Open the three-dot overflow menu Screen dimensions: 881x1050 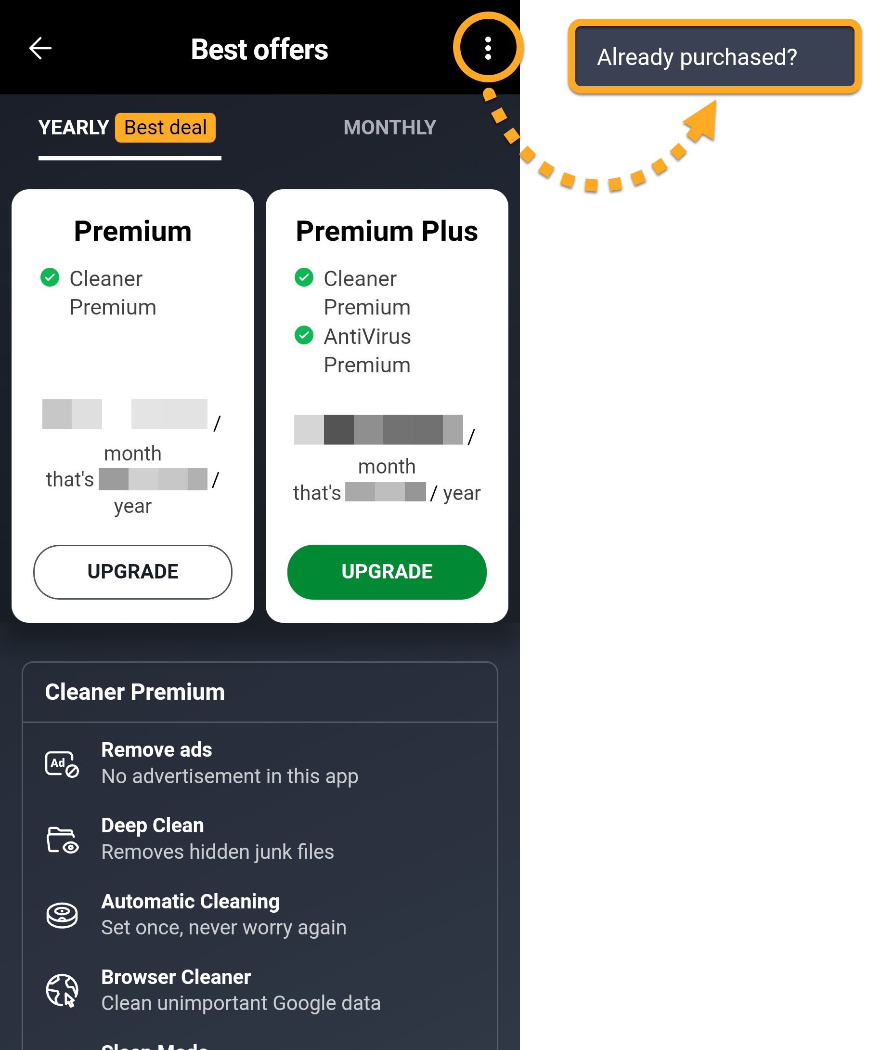[488, 48]
